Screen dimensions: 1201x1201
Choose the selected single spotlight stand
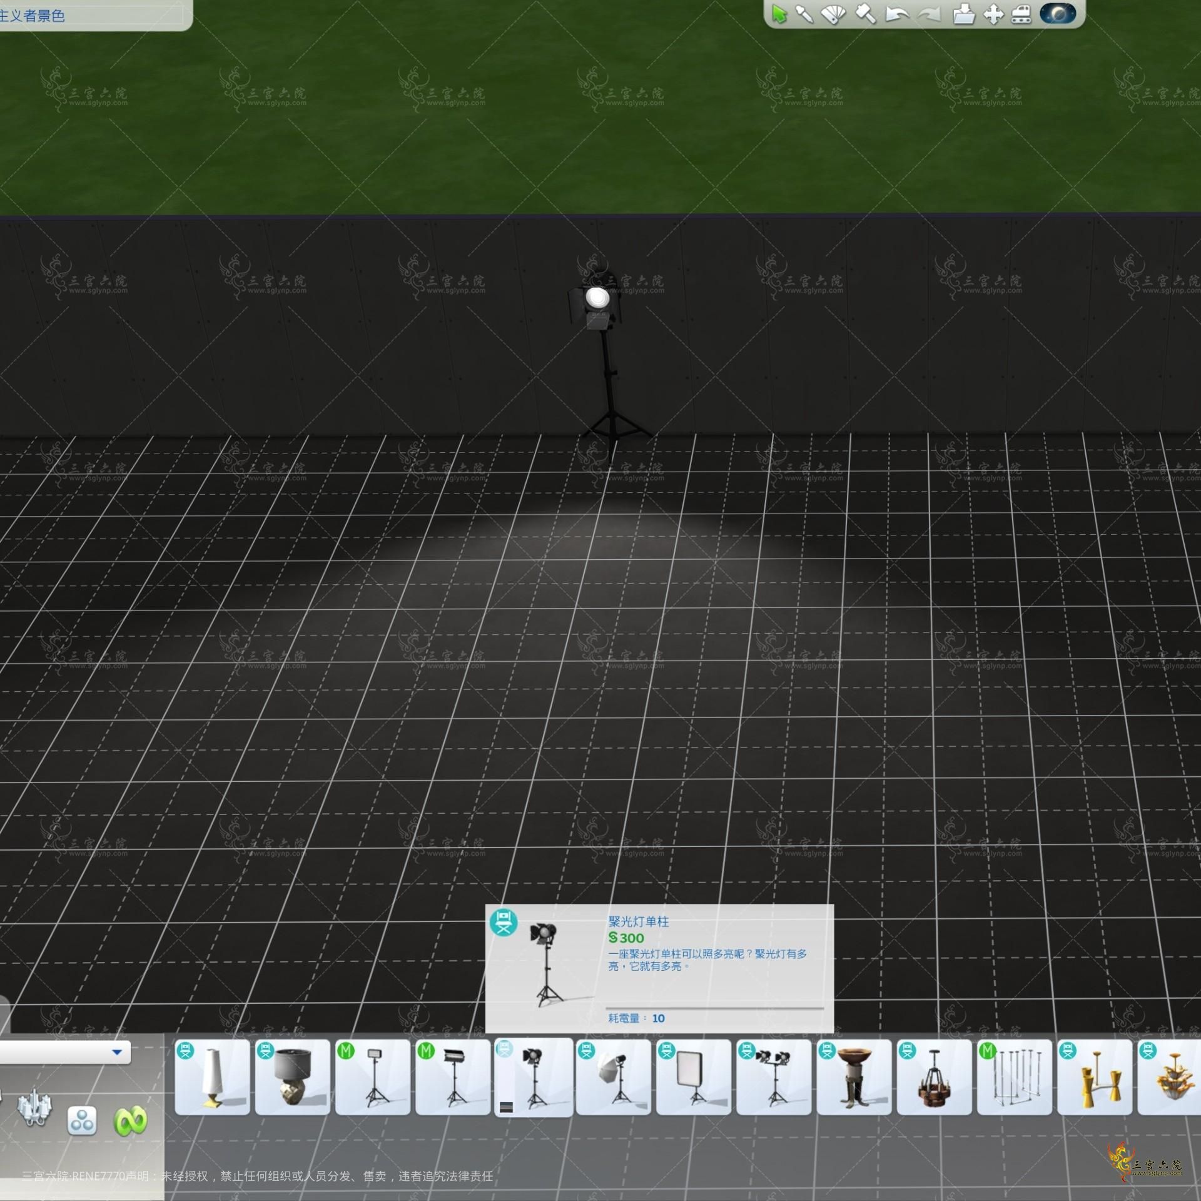tap(534, 1077)
